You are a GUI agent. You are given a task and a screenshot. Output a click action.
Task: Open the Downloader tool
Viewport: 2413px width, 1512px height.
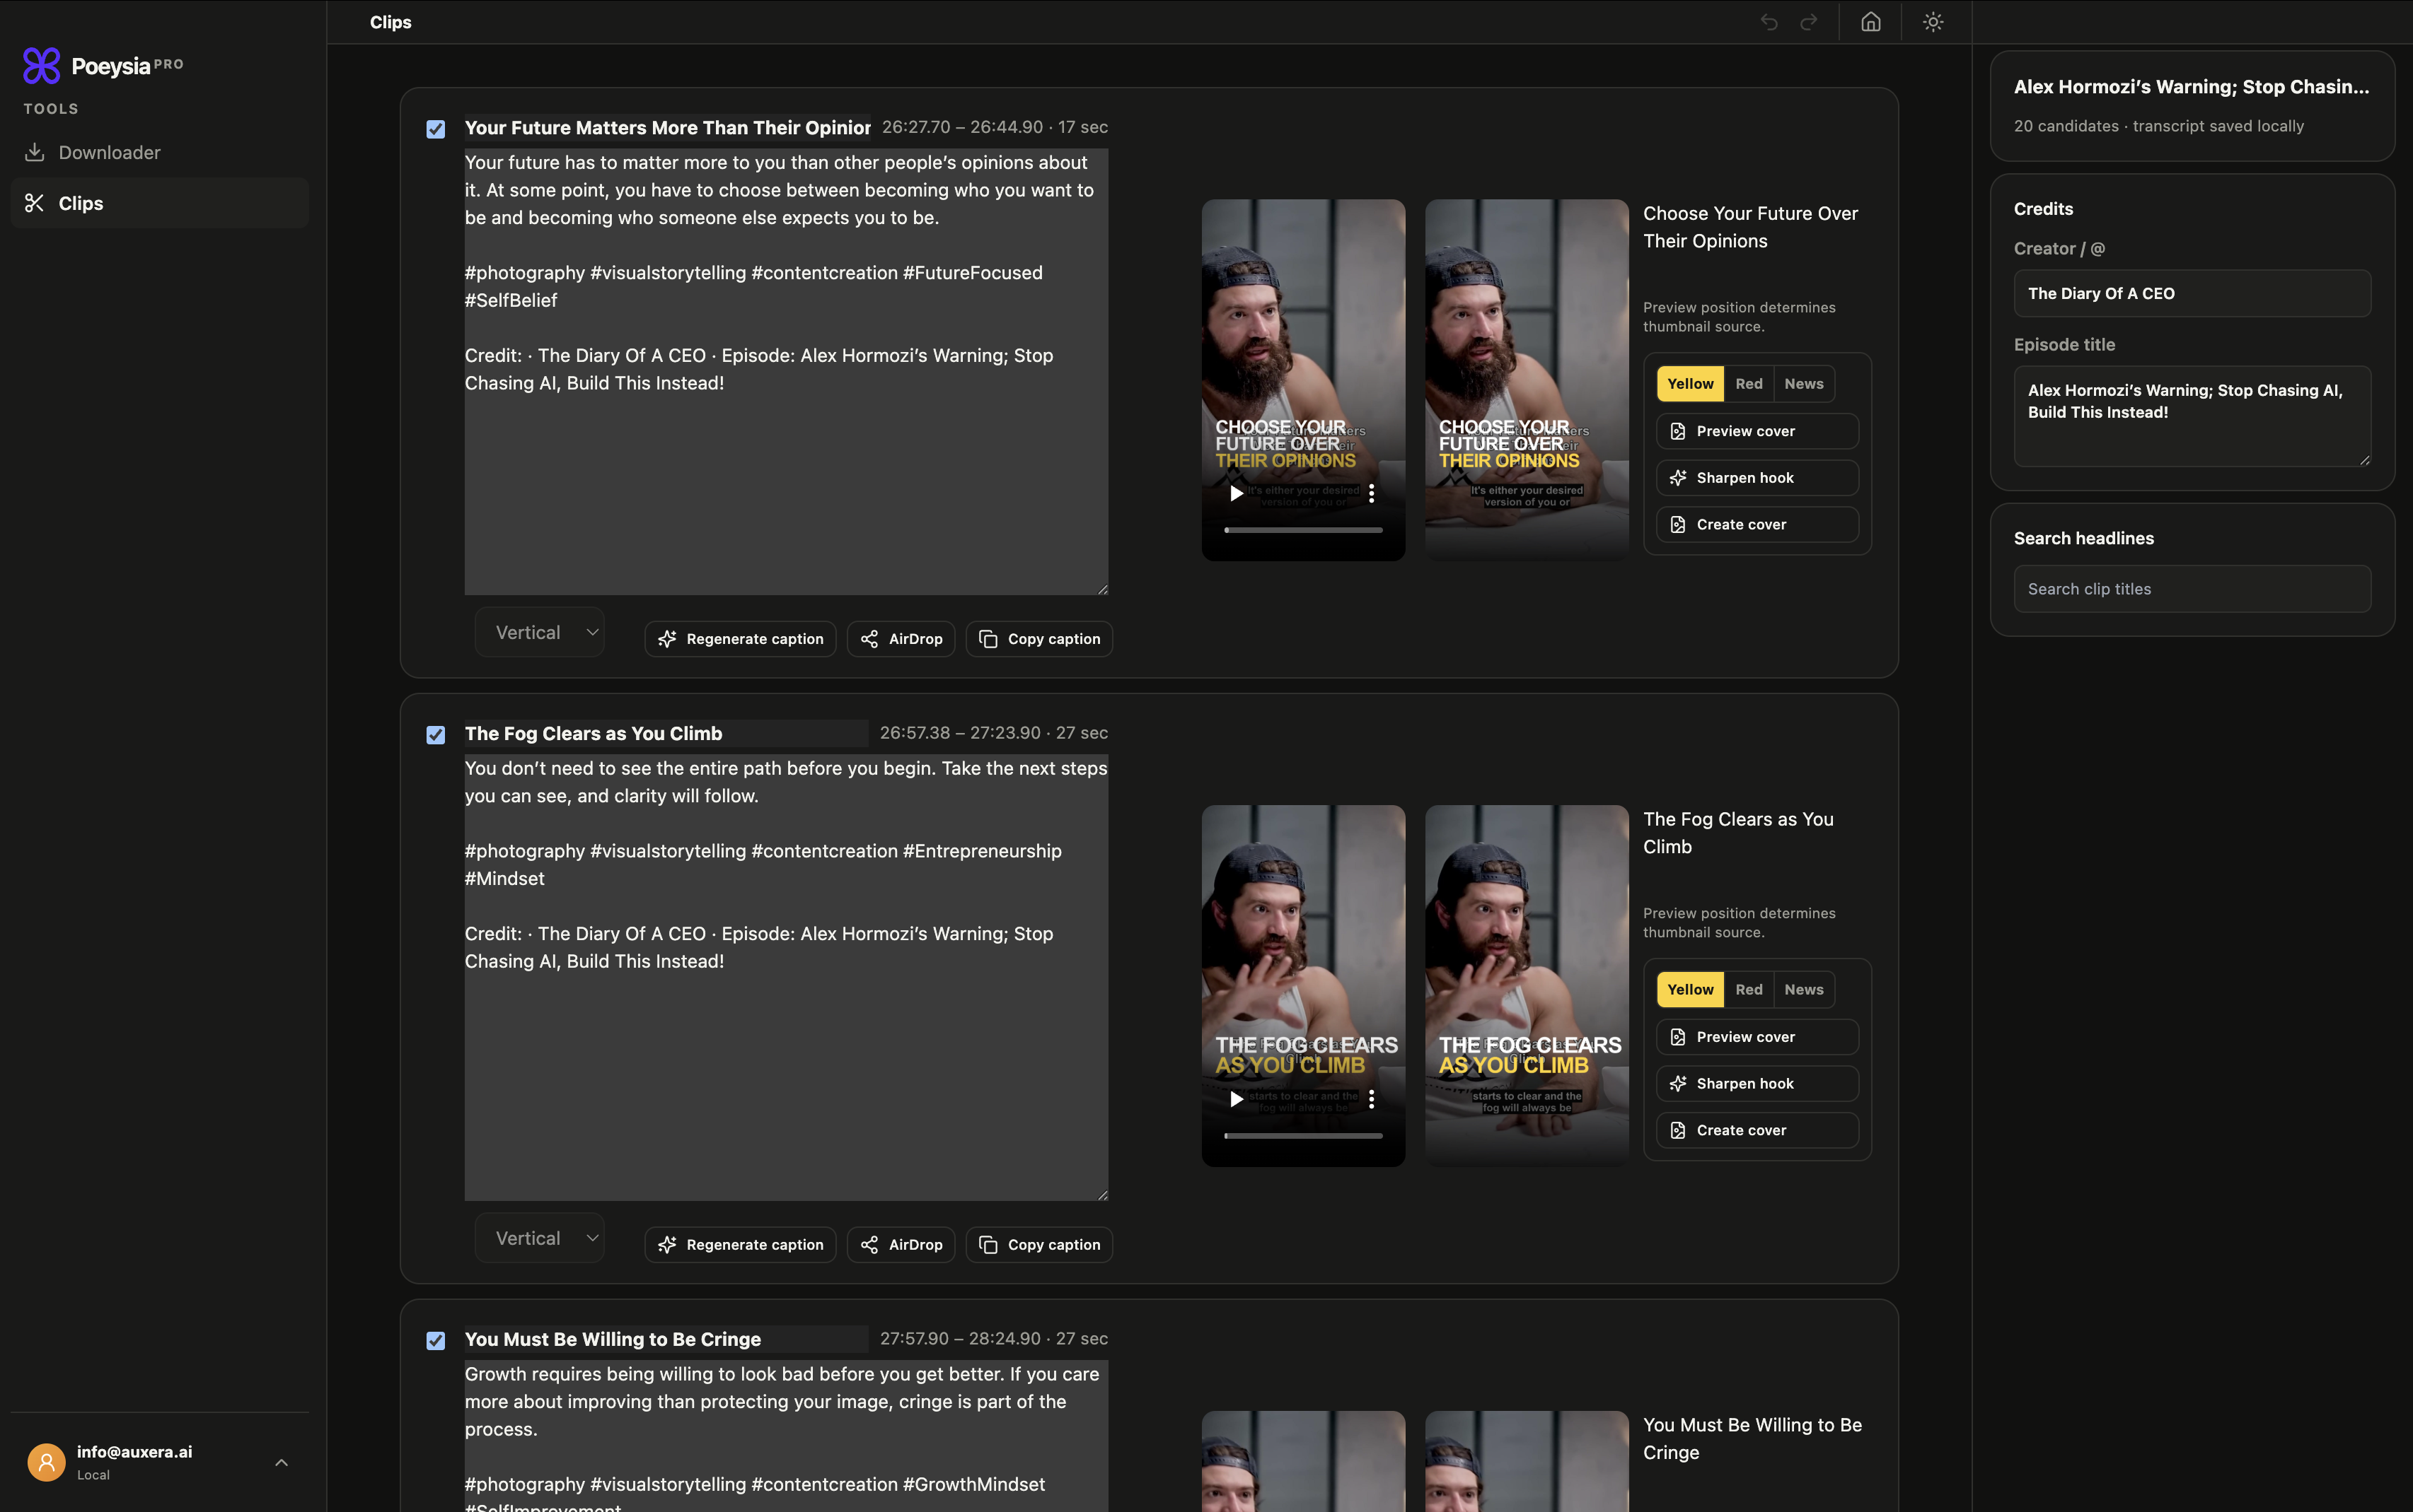pos(160,152)
